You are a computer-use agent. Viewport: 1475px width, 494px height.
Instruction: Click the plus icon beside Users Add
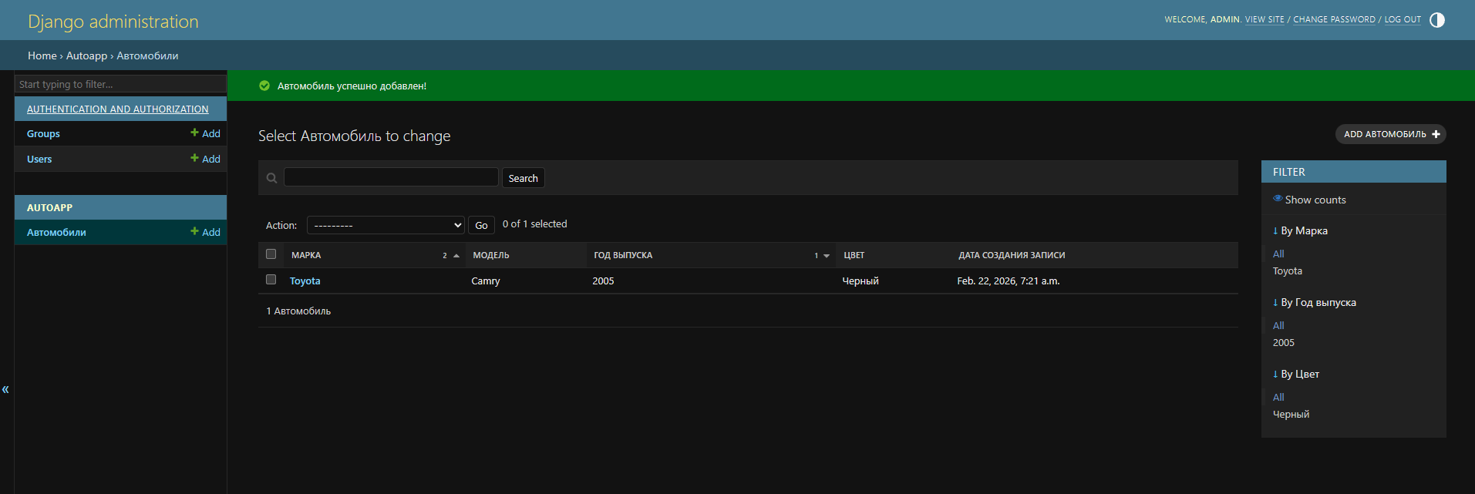pos(194,158)
